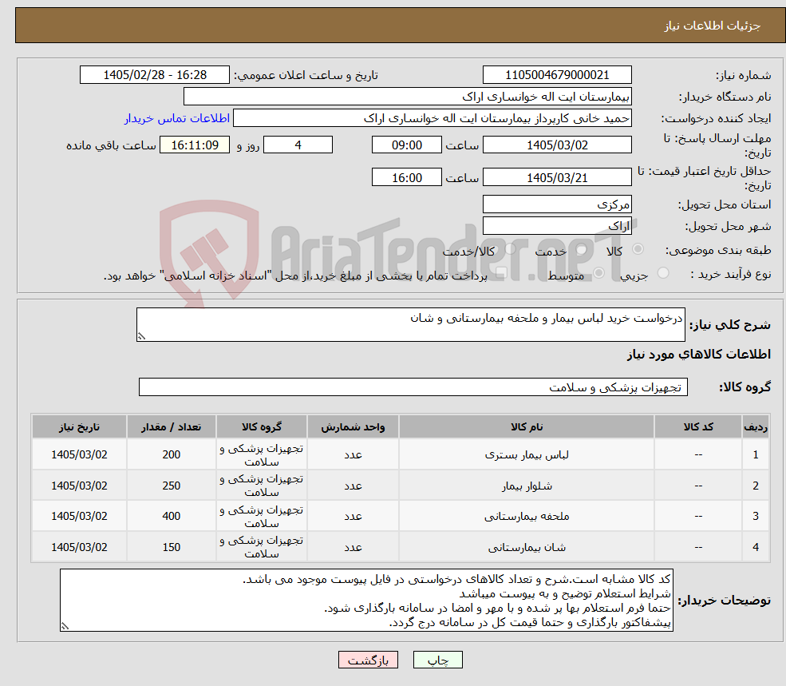786x686 pixels.
Task: Select the جزیی purchase type radio
Action: point(663,273)
